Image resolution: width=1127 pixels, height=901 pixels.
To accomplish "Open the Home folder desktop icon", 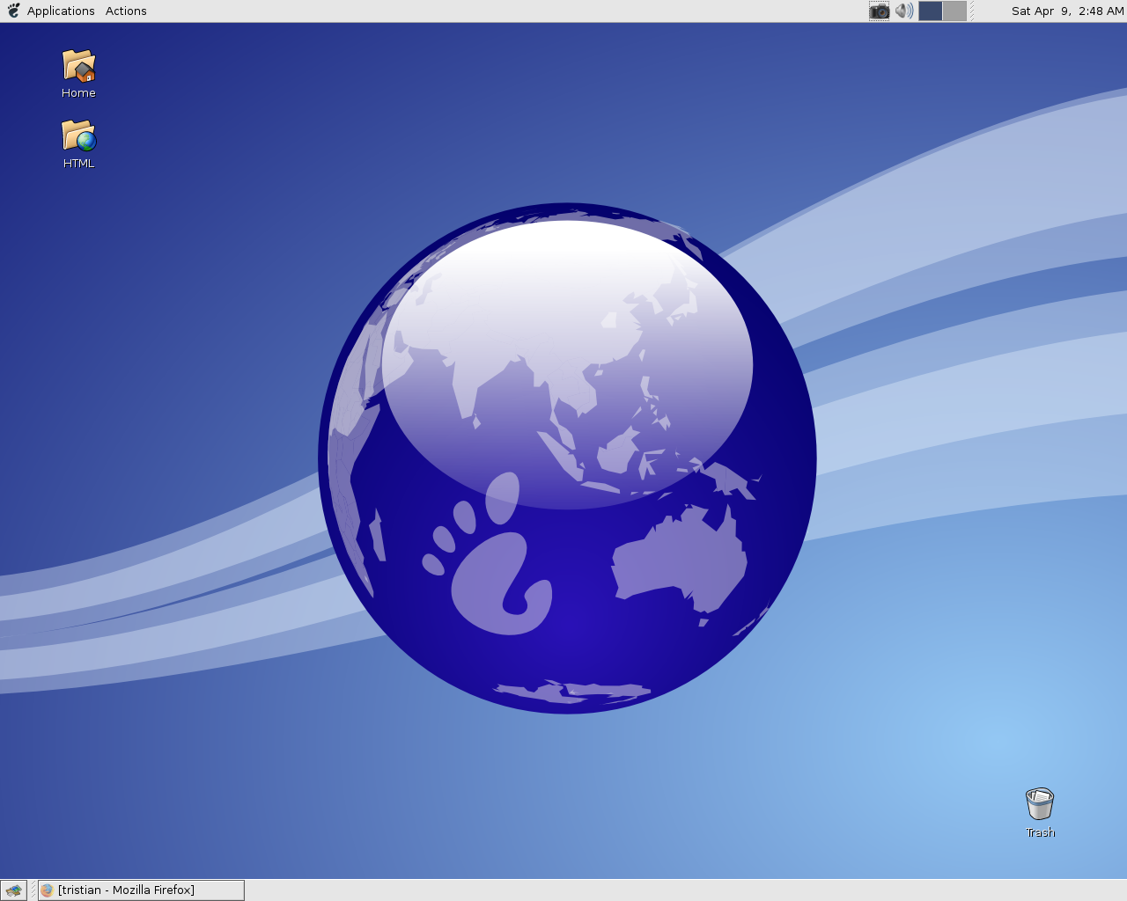I will point(78,66).
